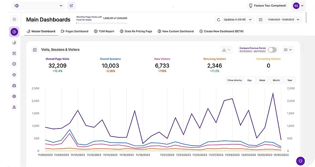This screenshot has height=167, width=315.
Task: Collapse the sidebar using the top arrow icon
Action: click(14, 19)
